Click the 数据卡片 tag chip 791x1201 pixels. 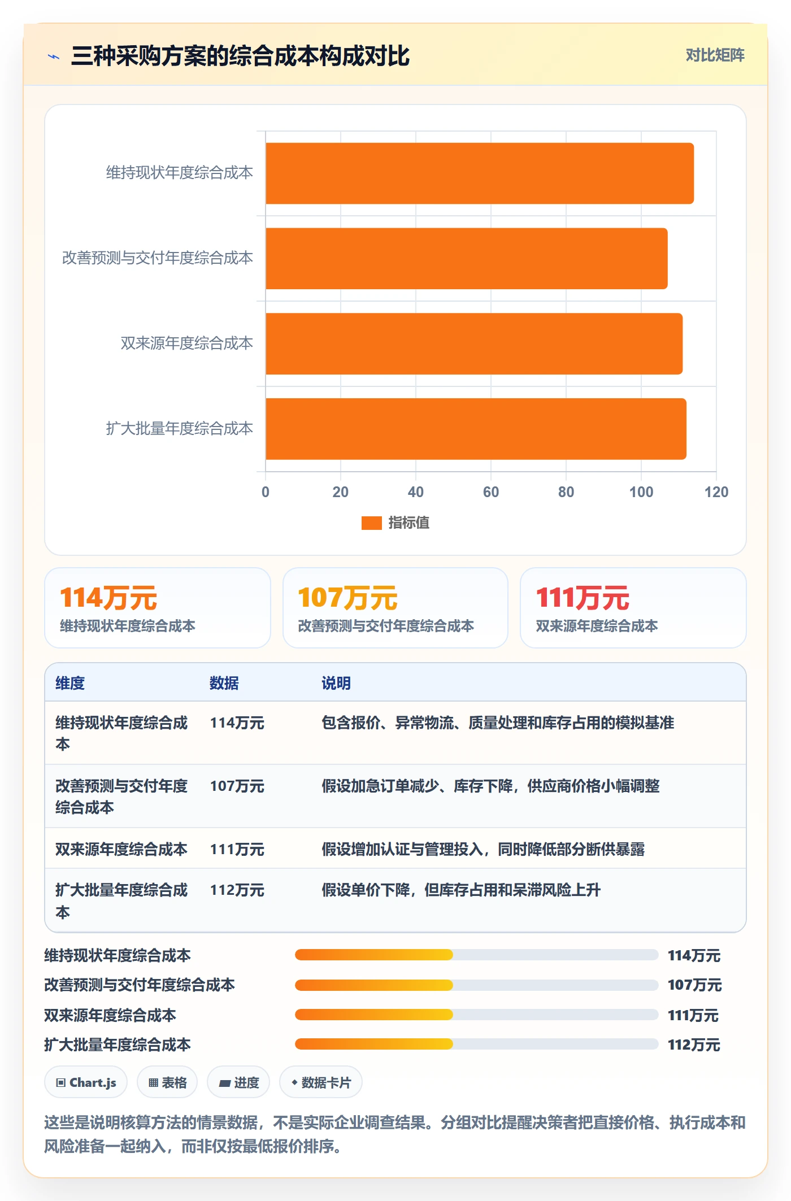(321, 1082)
